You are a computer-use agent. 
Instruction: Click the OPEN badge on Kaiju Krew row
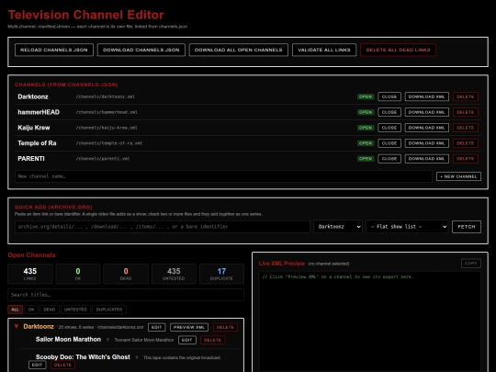[366, 128]
